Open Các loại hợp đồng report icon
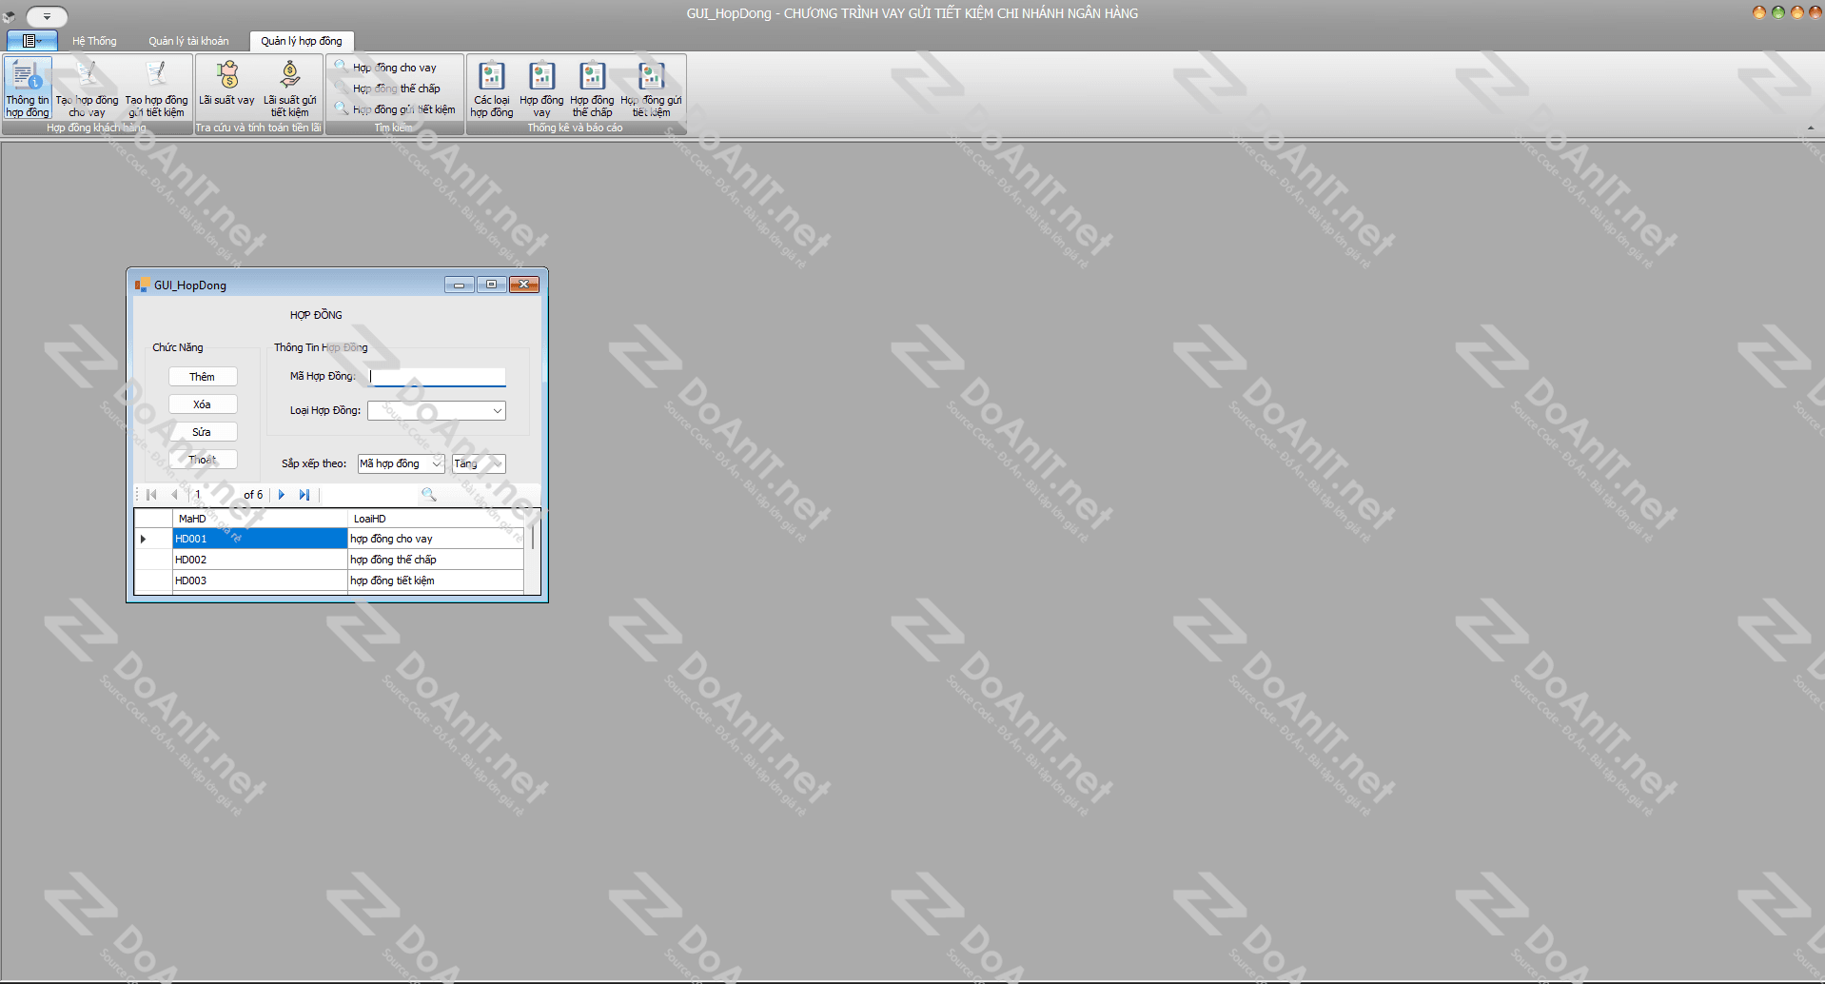The image size is (1825, 984). pos(492,89)
